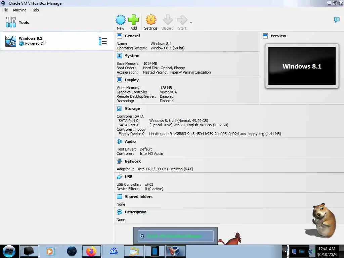Click Operating System value Windows 8.1 (64-bit)
This screenshot has height=258, width=344.
click(x=168, y=48)
